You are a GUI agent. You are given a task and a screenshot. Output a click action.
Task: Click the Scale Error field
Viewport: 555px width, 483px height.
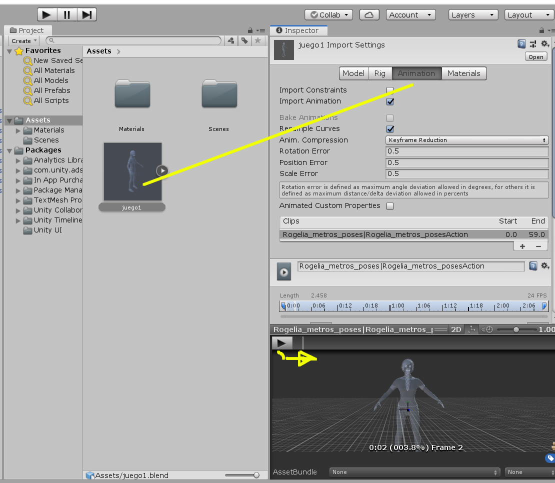[467, 173]
